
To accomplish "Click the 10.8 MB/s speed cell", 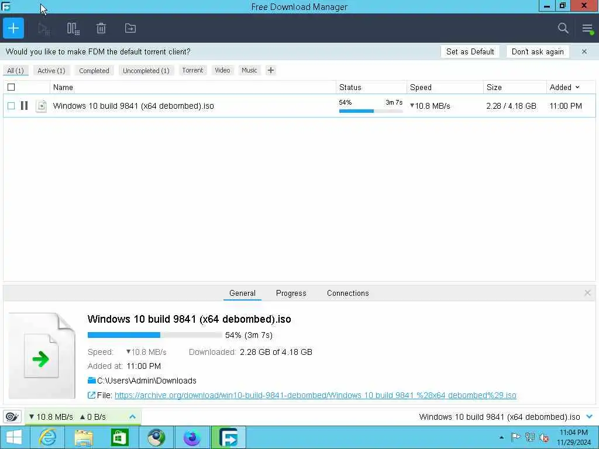I will click(430, 106).
